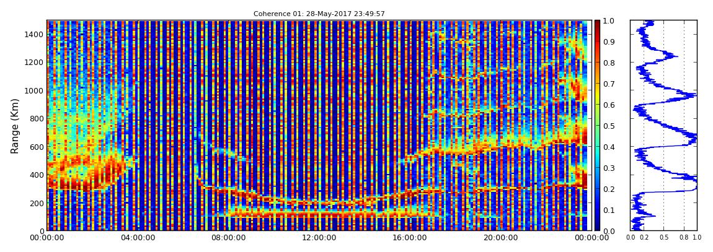The image size is (713, 252).
Task: Click the colorbar 0.9 label
Action: [608, 41]
